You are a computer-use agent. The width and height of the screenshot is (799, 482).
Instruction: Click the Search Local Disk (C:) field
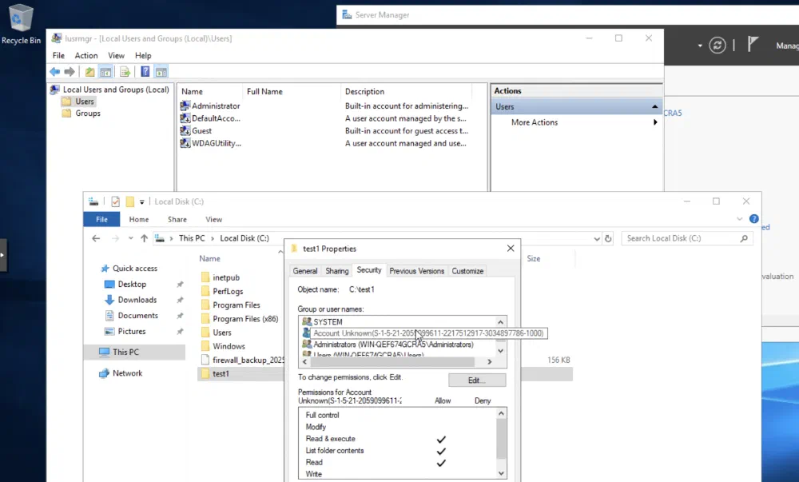pyautogui.click(x=681, y=238)
